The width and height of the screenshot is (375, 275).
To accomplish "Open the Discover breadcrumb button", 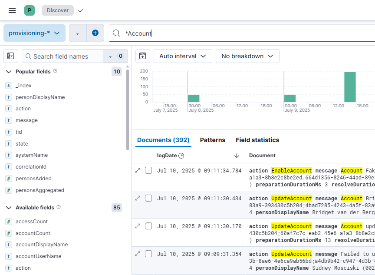I will [58, 10].
